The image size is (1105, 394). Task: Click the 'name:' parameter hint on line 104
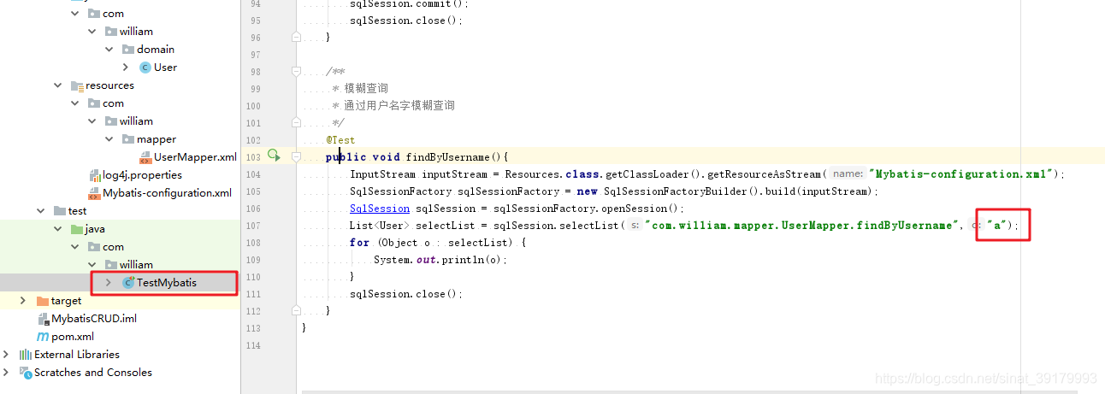848,174
